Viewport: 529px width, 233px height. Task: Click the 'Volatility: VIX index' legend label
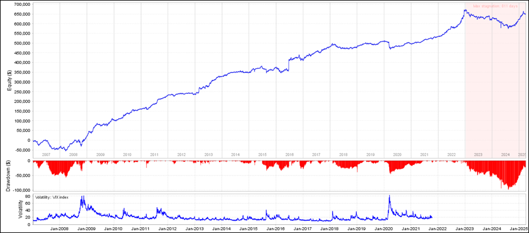point(52,197)
